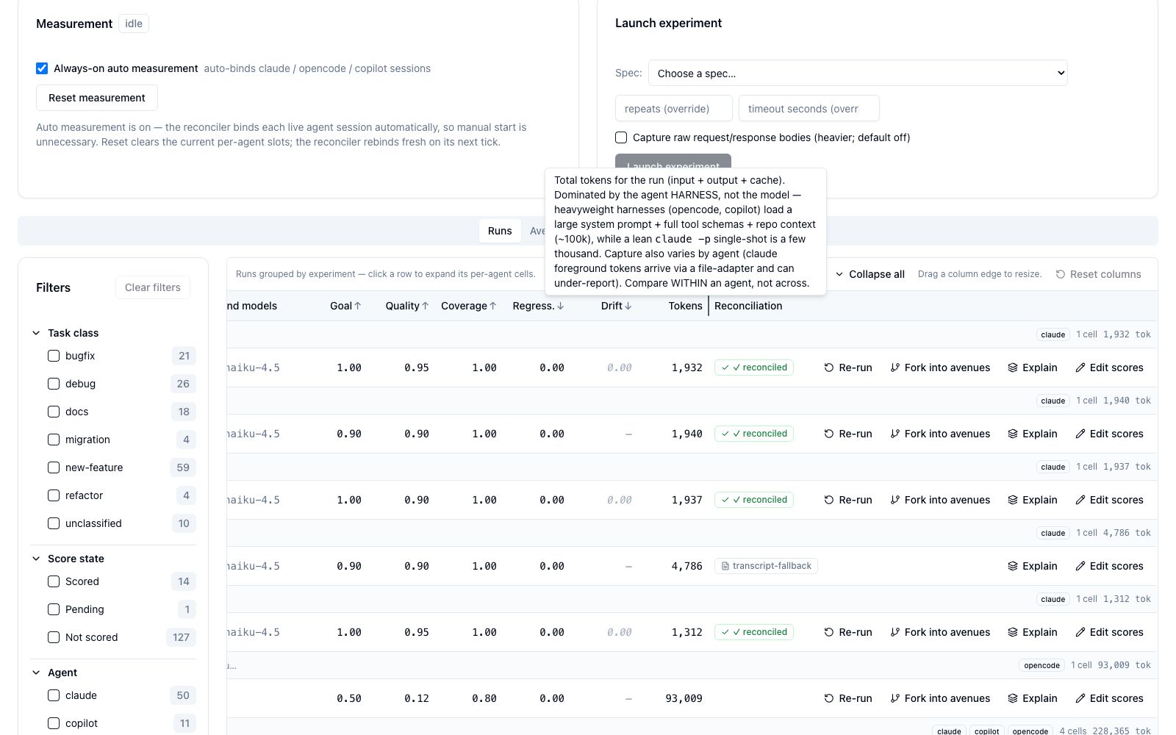The width and height of the screenshot is (1176, 735).
Task: Sort runs by the Goal column
Action: click(345, 306)
